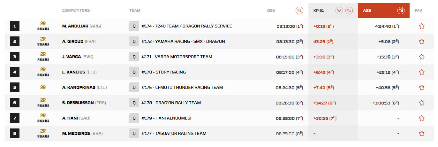Screen dimensions: 438x147
Task: Click the Q badge for #174 team
Action: coord(134,26)
